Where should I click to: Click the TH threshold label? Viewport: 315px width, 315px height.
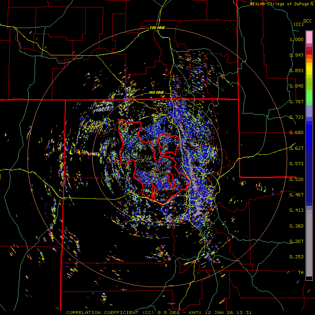point(301,273)
